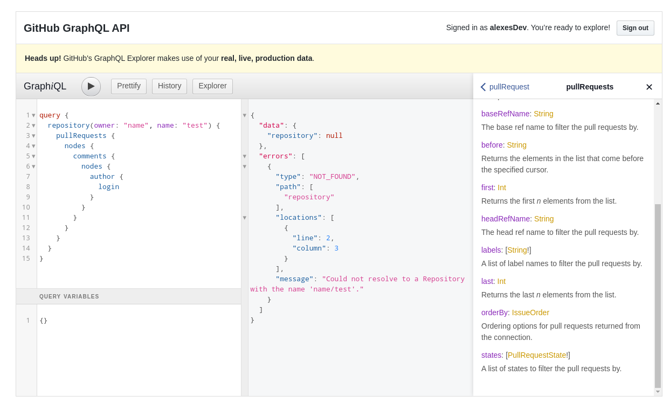
Task: Open the Int type of first argument
Action: (502, 187)
